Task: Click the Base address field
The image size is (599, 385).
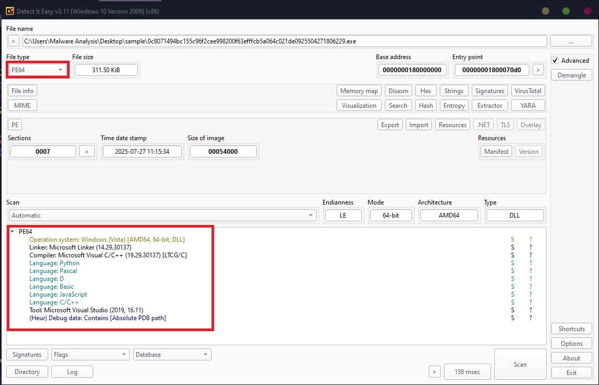Action: 412,70
